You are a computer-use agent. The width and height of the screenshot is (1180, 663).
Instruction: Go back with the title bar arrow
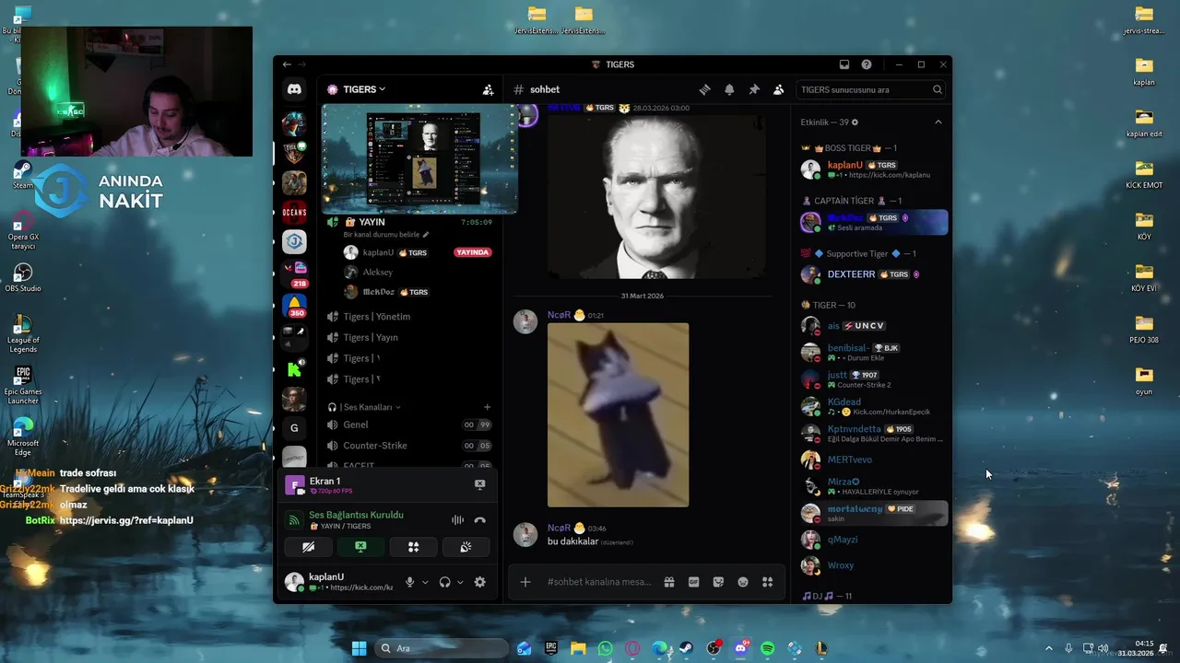pos(287,64)
